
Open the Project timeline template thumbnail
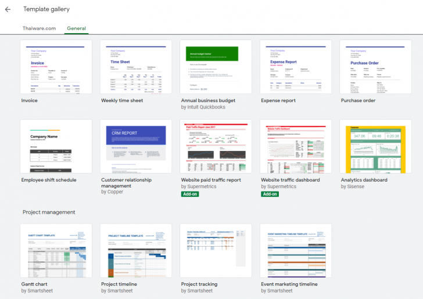tap(136, 250)
